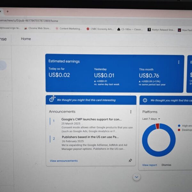Click the Yesterday US$0.01 value

click(x=104, y=75)
